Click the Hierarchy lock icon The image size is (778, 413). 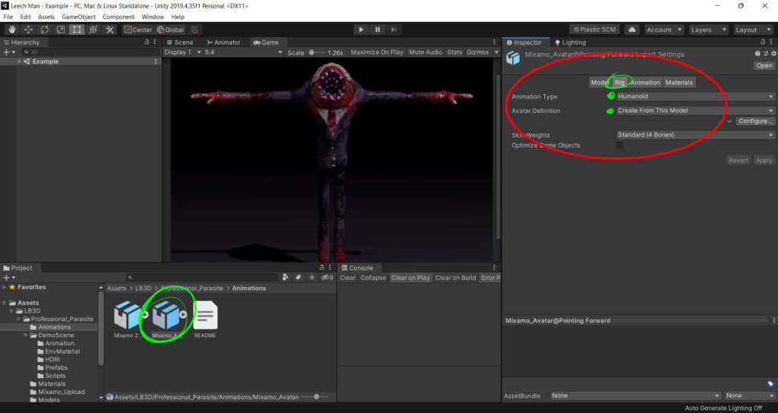tap(147, 43)
